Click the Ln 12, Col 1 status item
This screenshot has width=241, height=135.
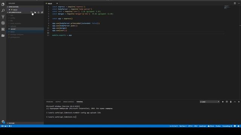point(173,126)
